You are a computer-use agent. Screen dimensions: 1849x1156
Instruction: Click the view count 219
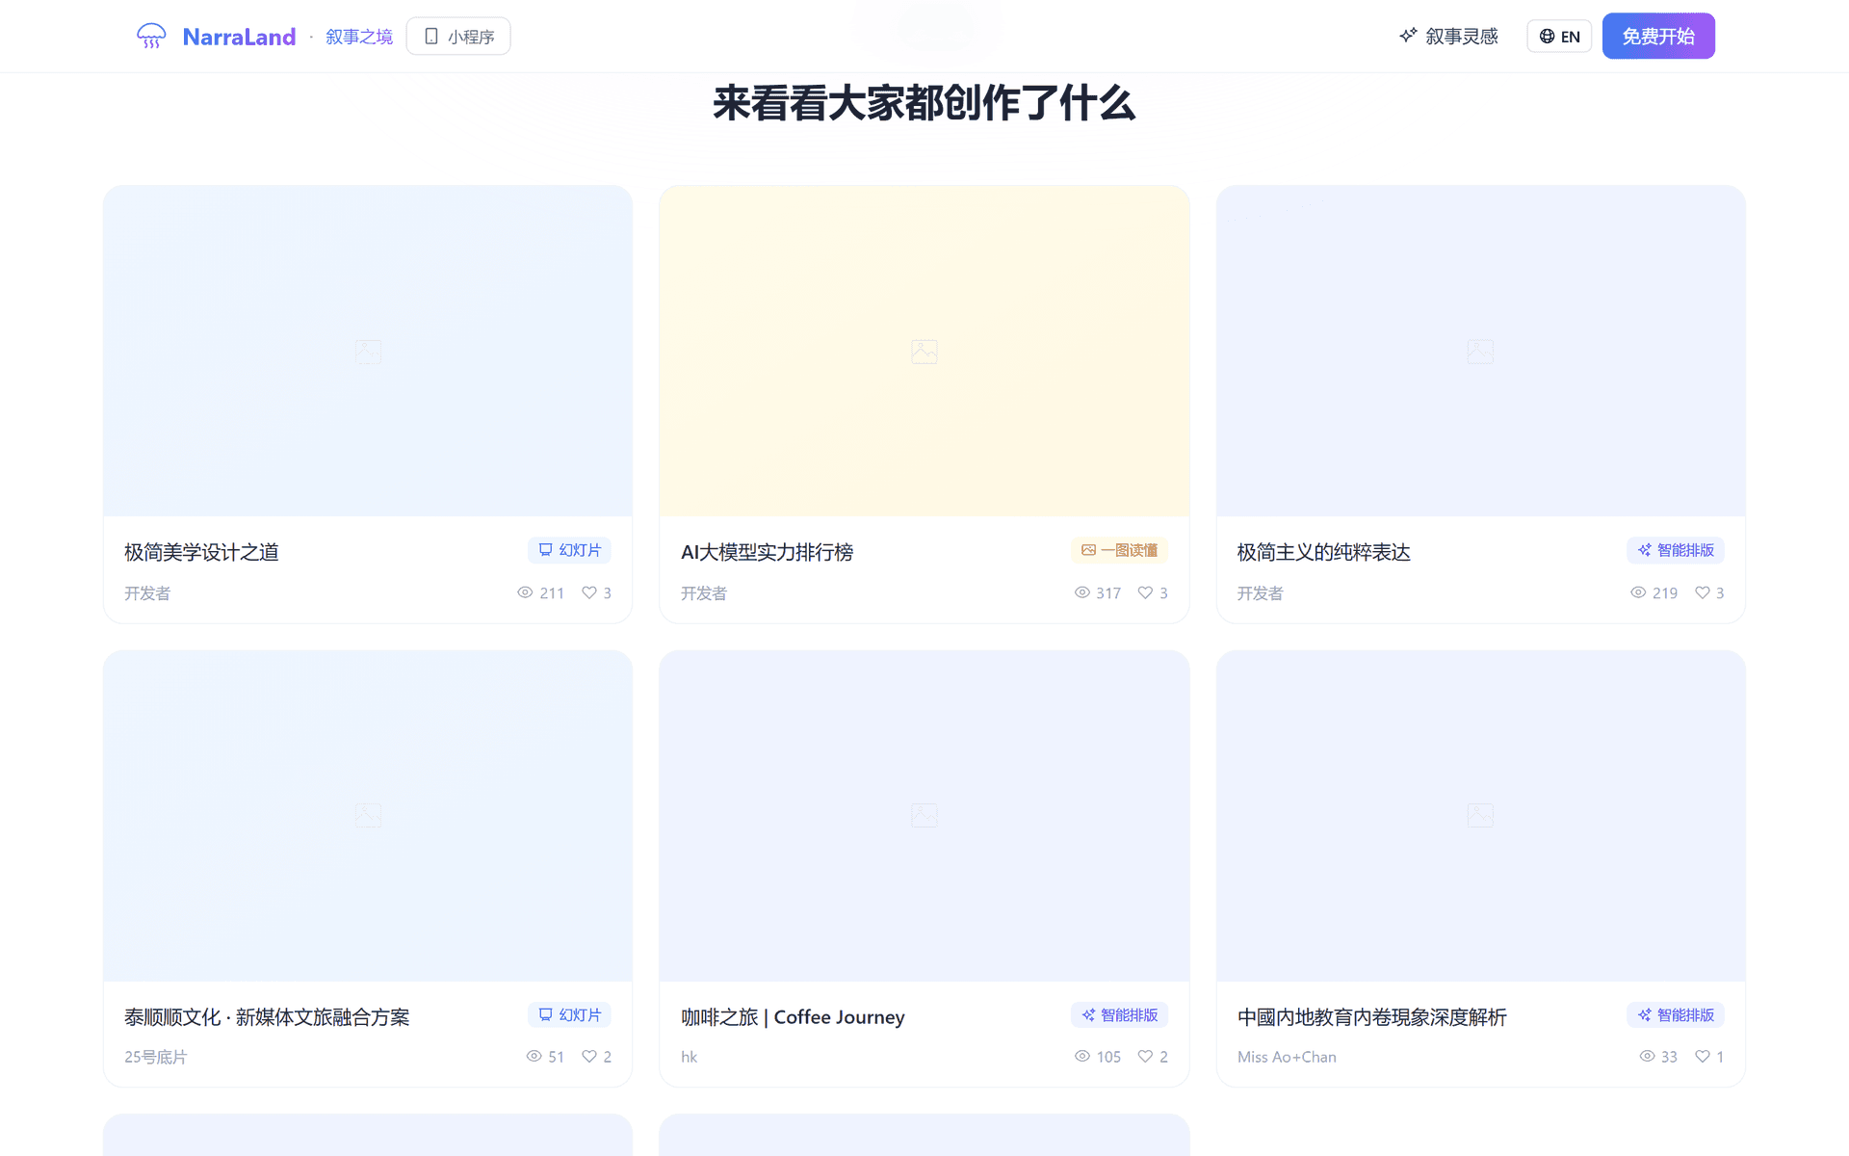pyautogui.click(x=1665, y=593)
